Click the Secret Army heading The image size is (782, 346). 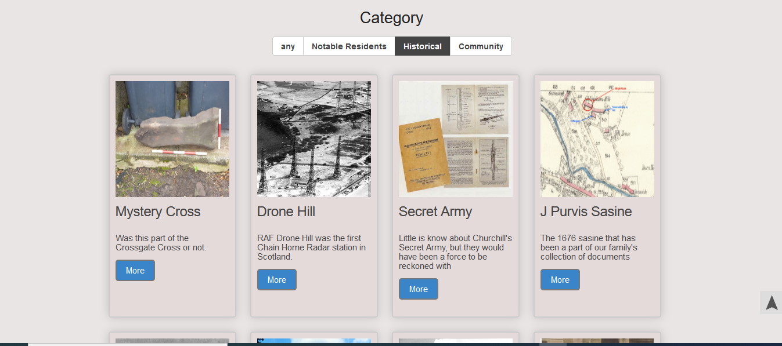point(435,212)
